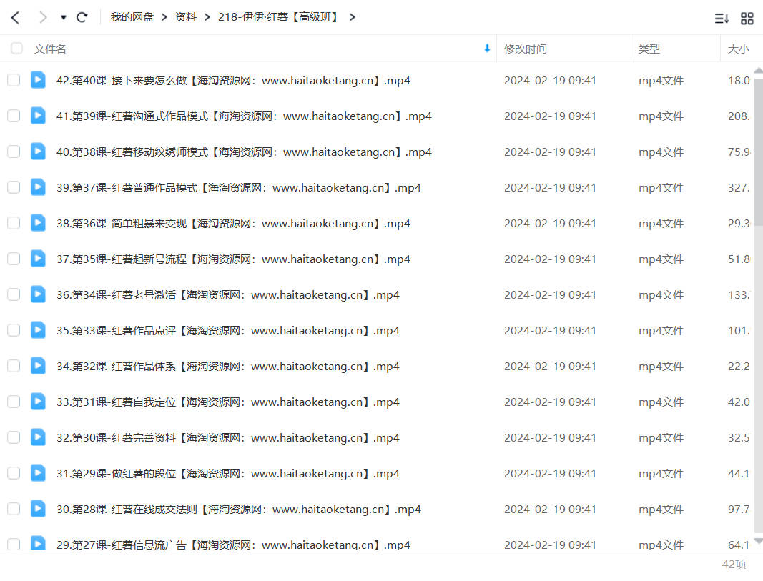Sort by 修改时间 column
Screen dimensions: 763x581
526,49
